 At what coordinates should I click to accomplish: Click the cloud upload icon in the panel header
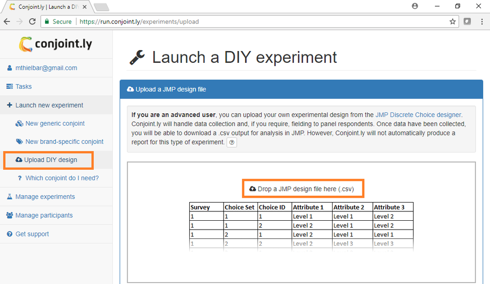(130, 89)
